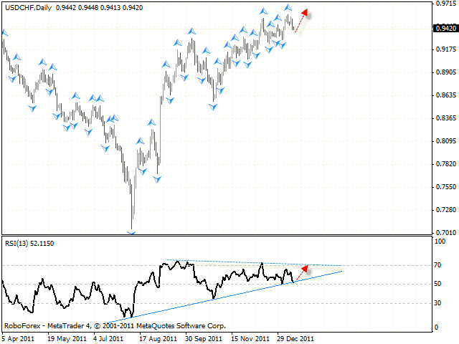The image size is (459, 344).
Task: Click the 5 Apr 2011 date label
Action: tap(20, 338)
